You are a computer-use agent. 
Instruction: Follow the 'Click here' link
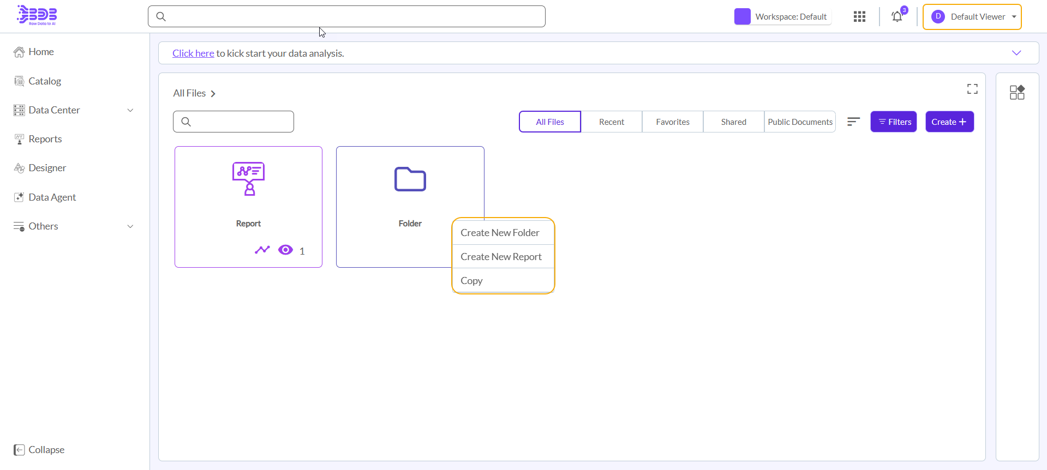click(x=193, y=53)
